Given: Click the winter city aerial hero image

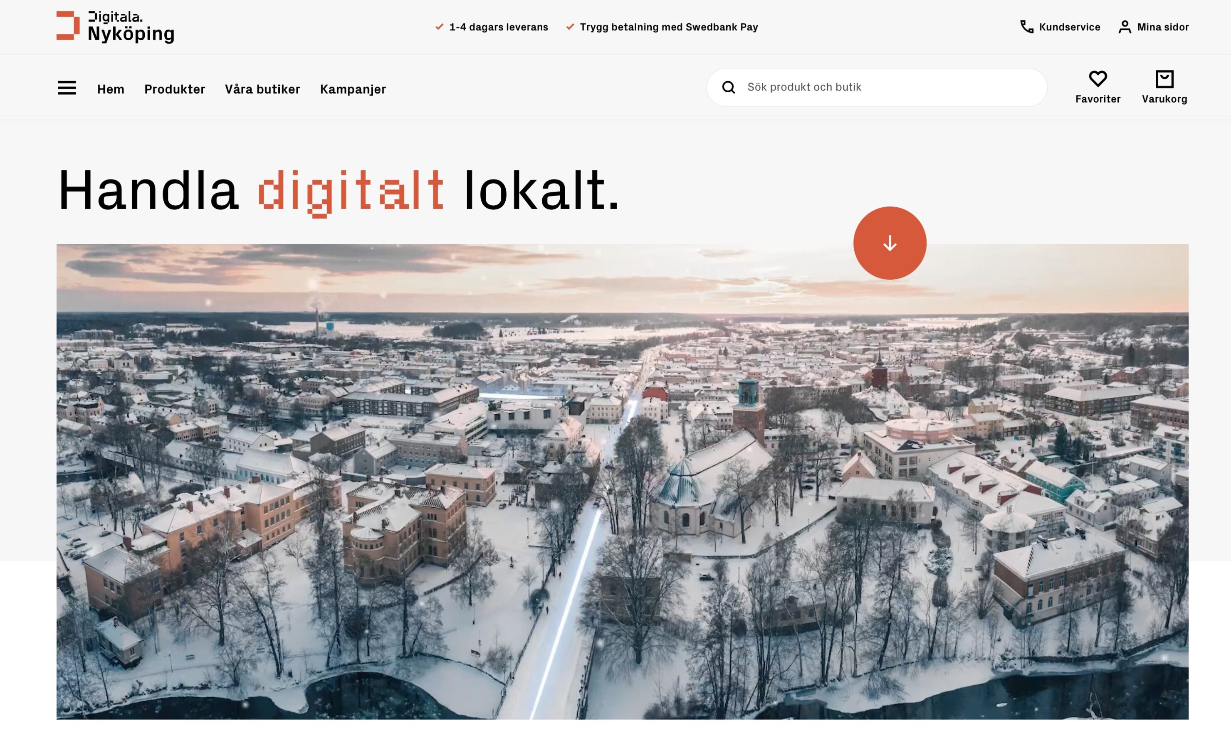Looking at the screenshot, I should pos(622,482).
